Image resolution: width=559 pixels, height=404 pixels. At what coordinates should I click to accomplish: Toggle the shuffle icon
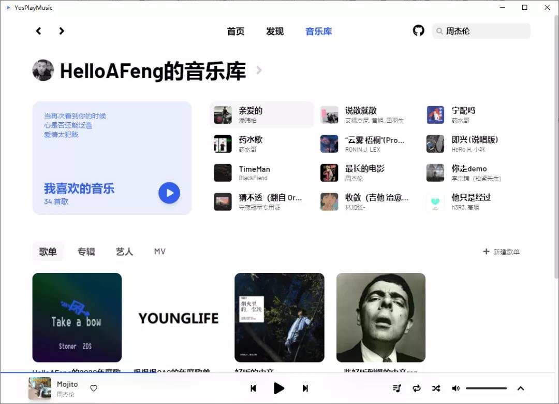[x=436, y=388]
